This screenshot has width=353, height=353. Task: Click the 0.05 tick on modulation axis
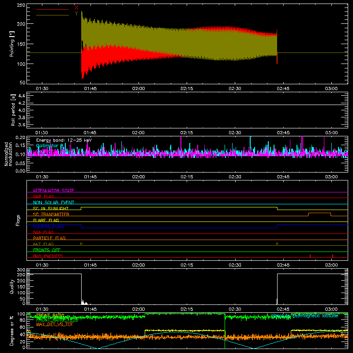[x=20, y=163]
